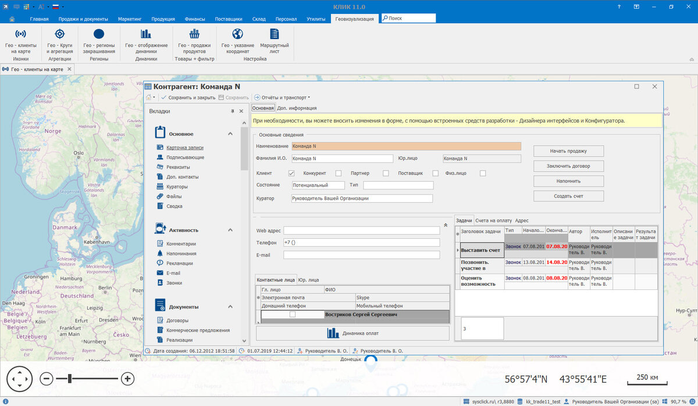Click the E-mail envelope icon in sidebar
The image size is (698, 406).
point(160,273)
